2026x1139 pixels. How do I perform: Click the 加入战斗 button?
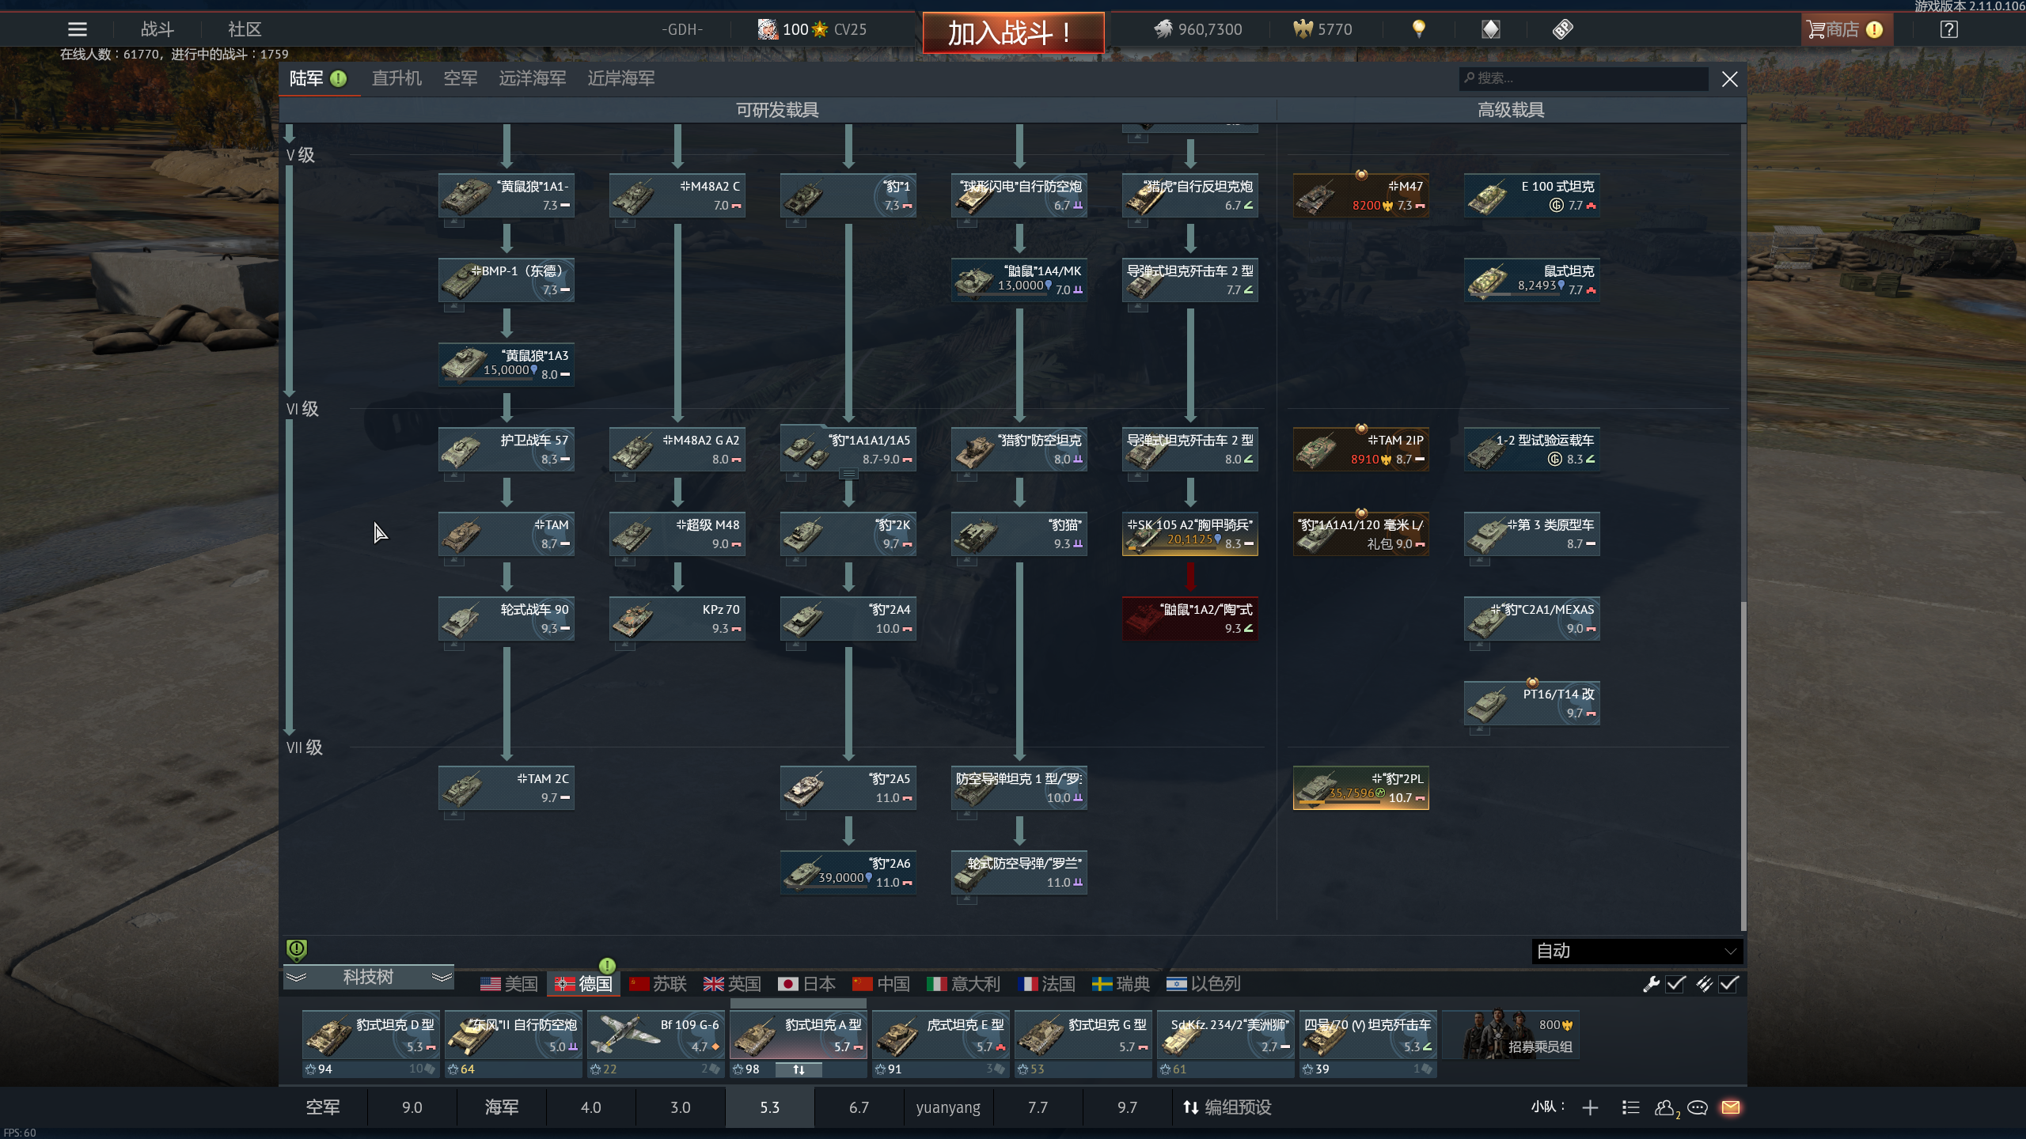pyautogui.click(x=1013, y=32)
